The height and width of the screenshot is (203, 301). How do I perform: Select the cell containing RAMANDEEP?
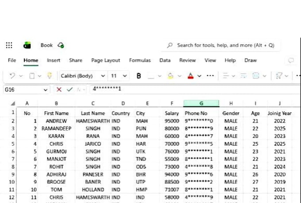(x=57, y=129)
